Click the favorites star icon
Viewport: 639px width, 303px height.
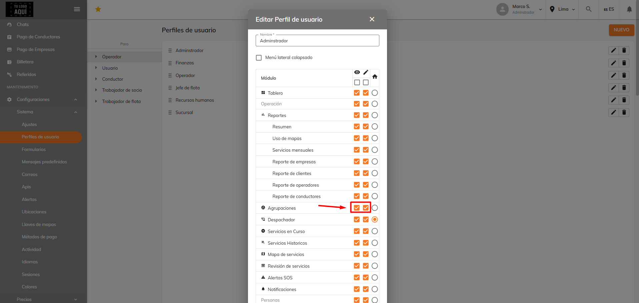pyautogui.click(x=98, y=9)
